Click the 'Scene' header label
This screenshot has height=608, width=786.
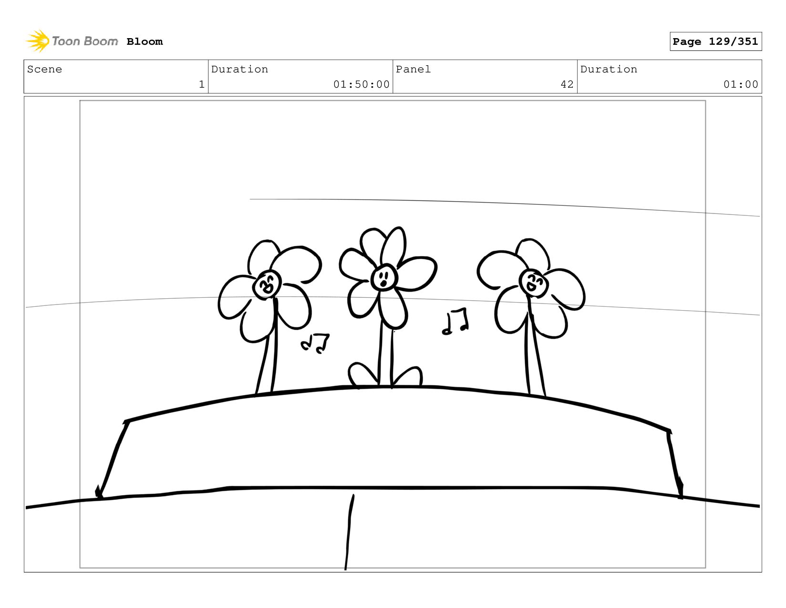pos(44,69)
